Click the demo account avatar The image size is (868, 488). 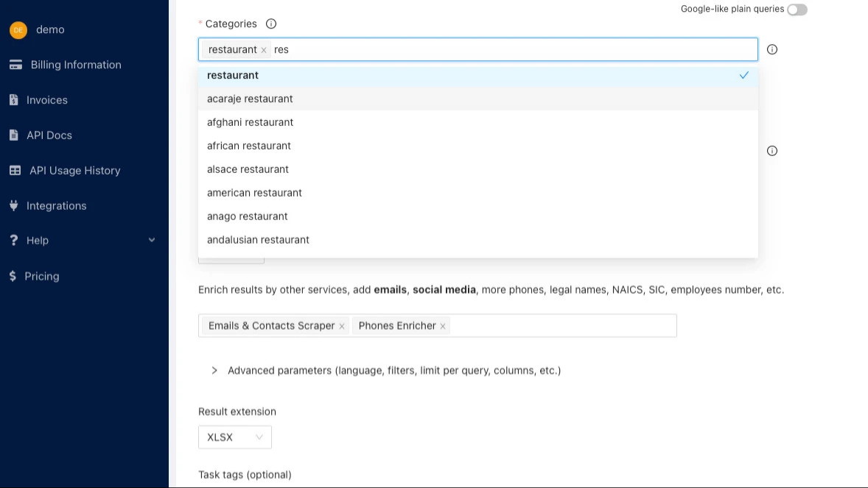click(x=18, y=30)
